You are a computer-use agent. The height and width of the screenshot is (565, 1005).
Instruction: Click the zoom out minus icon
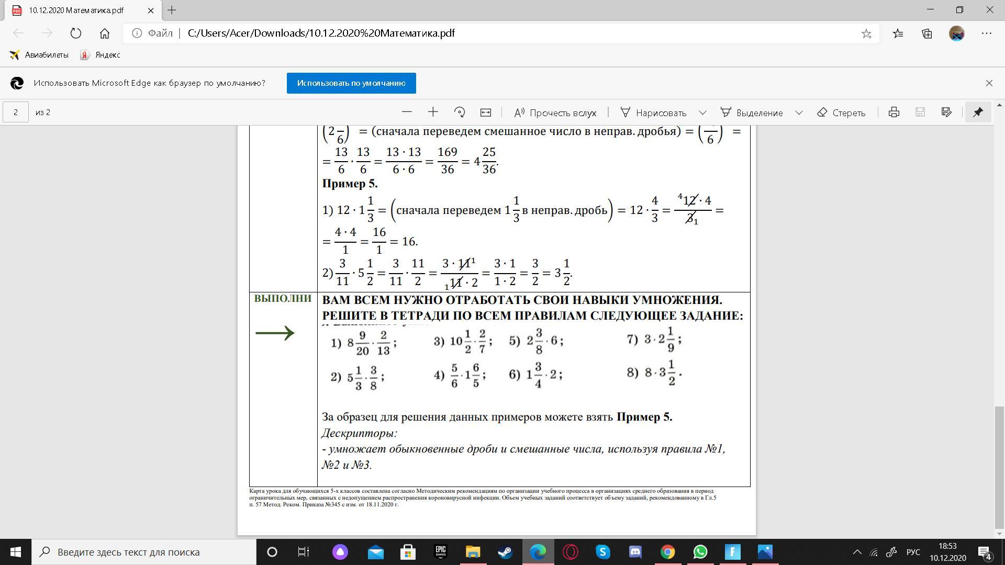coord(407,112)
